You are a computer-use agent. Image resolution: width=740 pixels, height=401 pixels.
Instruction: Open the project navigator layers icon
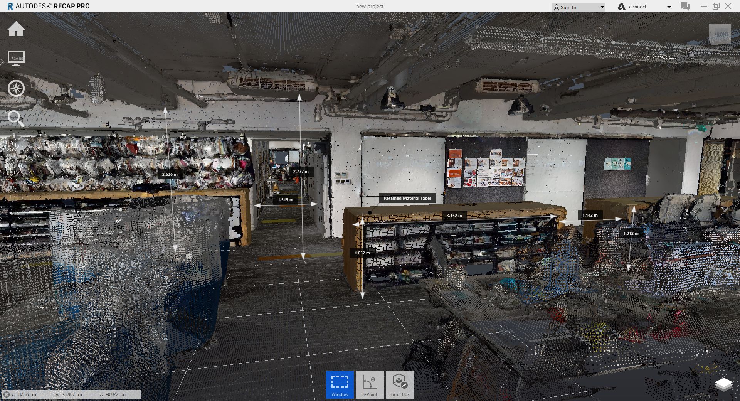point(723,384)
